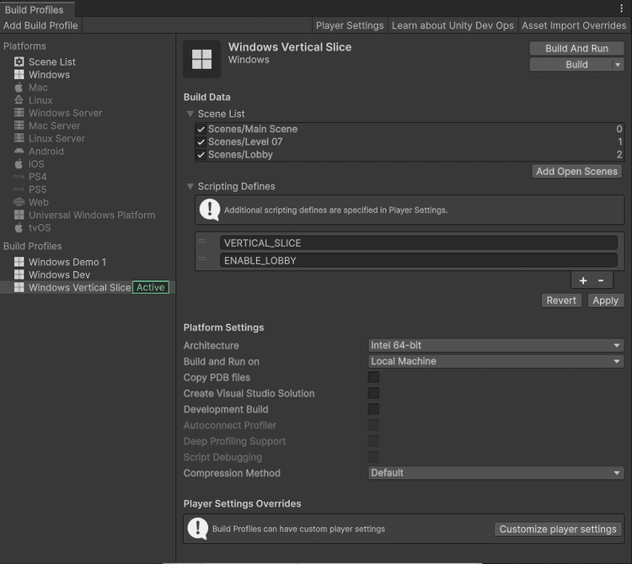Toggle Autoconnect Profiler checkbox

point(373,425)
